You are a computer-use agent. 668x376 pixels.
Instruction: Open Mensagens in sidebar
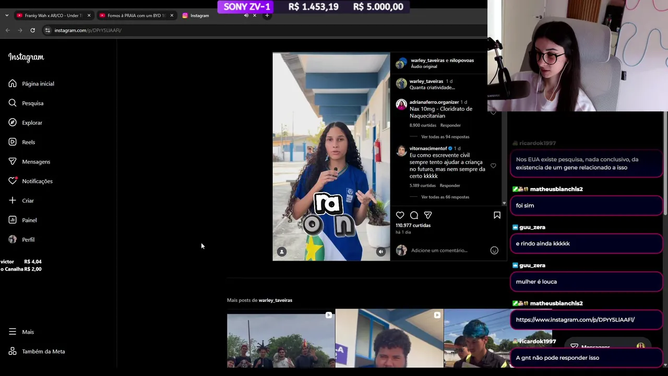point(36,161)
